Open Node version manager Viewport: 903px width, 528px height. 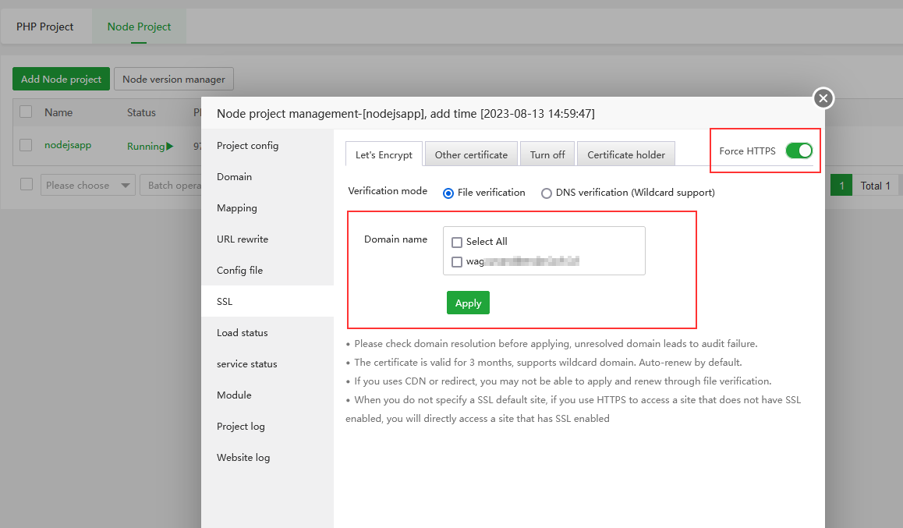coord(174,79)
